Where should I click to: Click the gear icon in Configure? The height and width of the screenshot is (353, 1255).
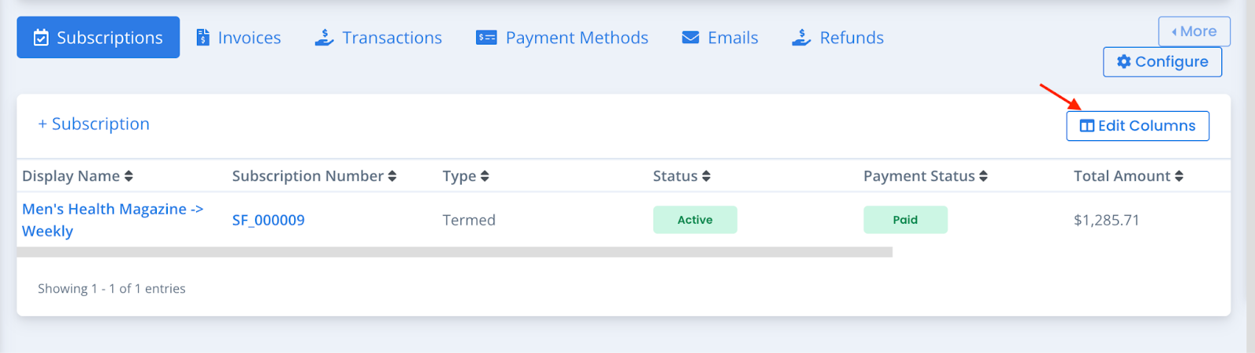click(1124, 61)
